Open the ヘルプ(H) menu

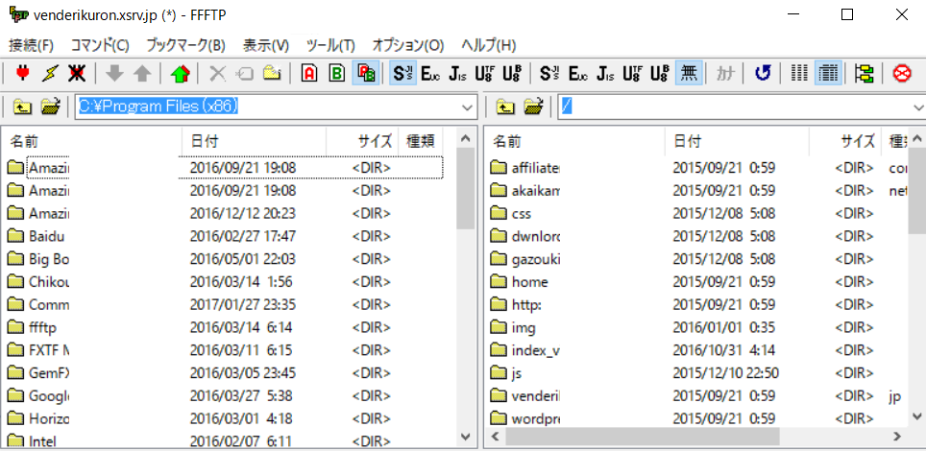488,45
